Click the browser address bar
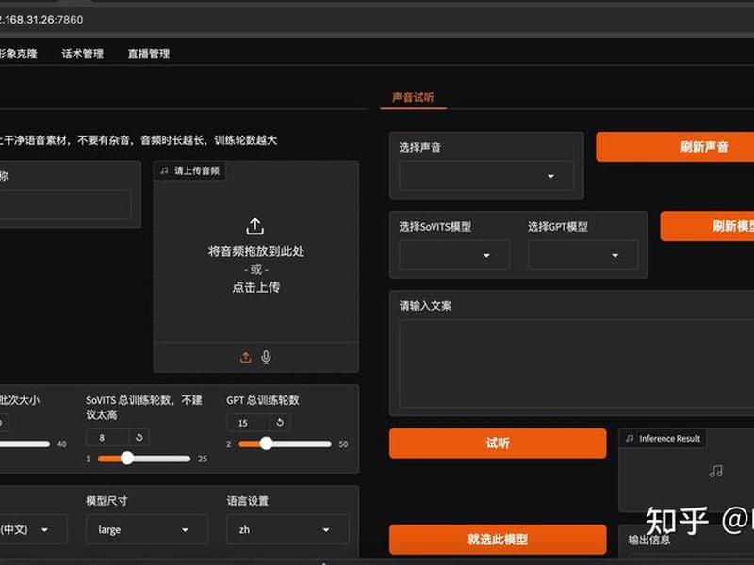Viewport: 754px width, 565px height. pos(377,20)
